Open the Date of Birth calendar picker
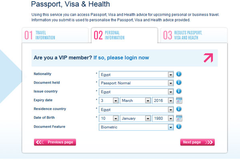This screenshot has width=240, height=160. (x=179, y=118)
